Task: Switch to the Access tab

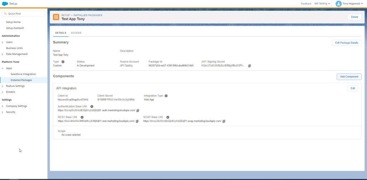Action: pos(76,33)
